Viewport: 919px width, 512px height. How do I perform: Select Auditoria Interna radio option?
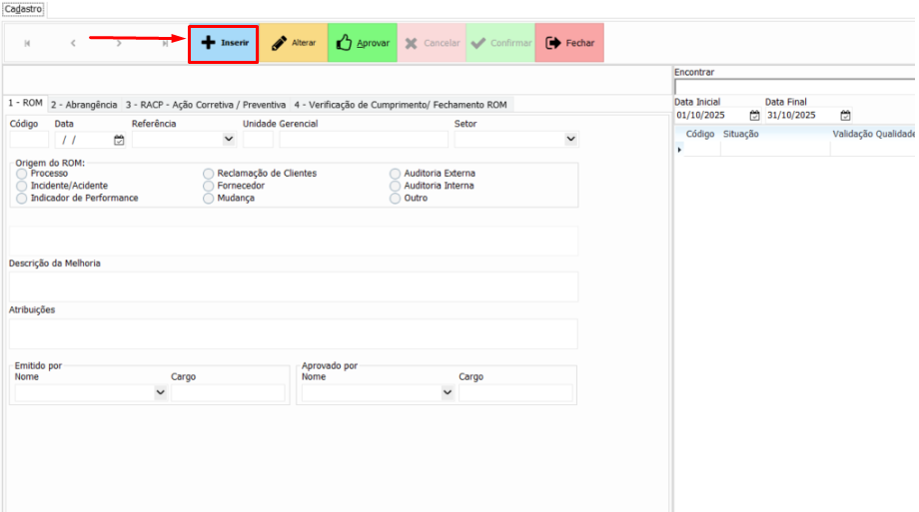396,186
